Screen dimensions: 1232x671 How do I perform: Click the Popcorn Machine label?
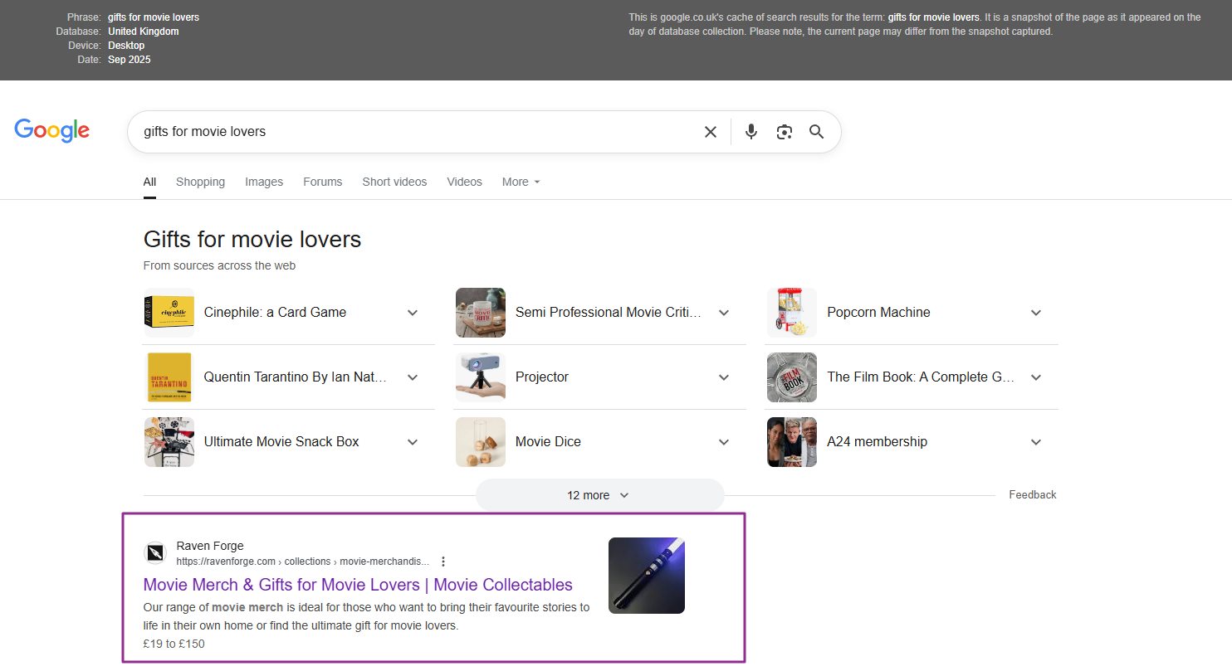coord(878,313)
